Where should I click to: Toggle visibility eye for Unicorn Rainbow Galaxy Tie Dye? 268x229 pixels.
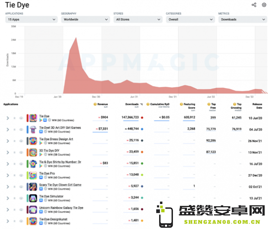[21, 210]
